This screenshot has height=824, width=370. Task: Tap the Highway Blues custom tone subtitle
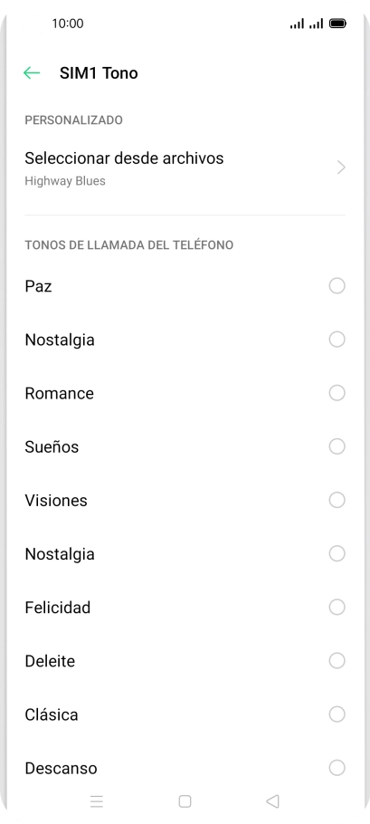click(65, 181)
